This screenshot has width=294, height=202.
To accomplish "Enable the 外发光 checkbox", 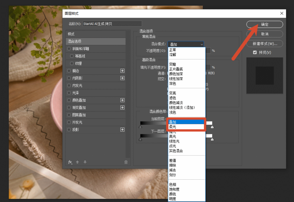I will point(69,122).
